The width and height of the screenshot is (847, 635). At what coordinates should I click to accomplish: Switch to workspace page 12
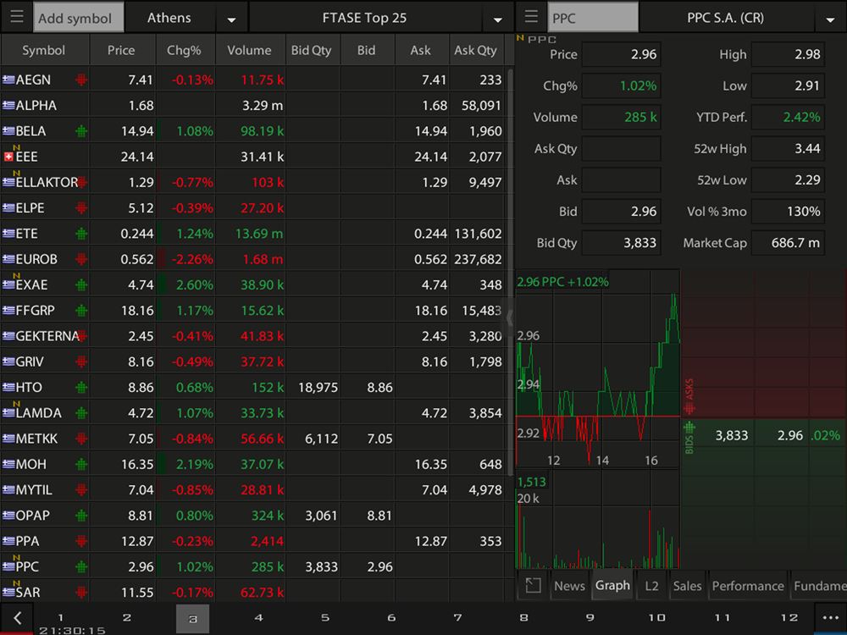[x=789, y=617]
